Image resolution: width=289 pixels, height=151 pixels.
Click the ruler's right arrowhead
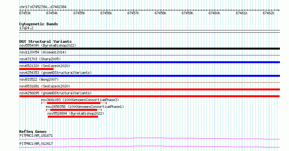(x=279, y=10)
